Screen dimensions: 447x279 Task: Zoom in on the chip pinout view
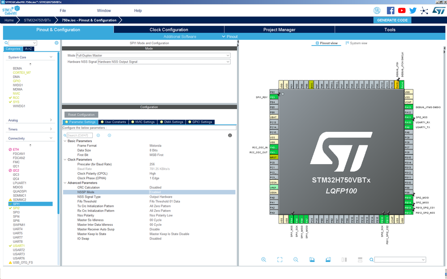tap(263, 260)
